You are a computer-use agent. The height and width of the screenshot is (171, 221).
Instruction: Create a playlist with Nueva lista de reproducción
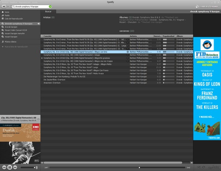pos(16,47)
